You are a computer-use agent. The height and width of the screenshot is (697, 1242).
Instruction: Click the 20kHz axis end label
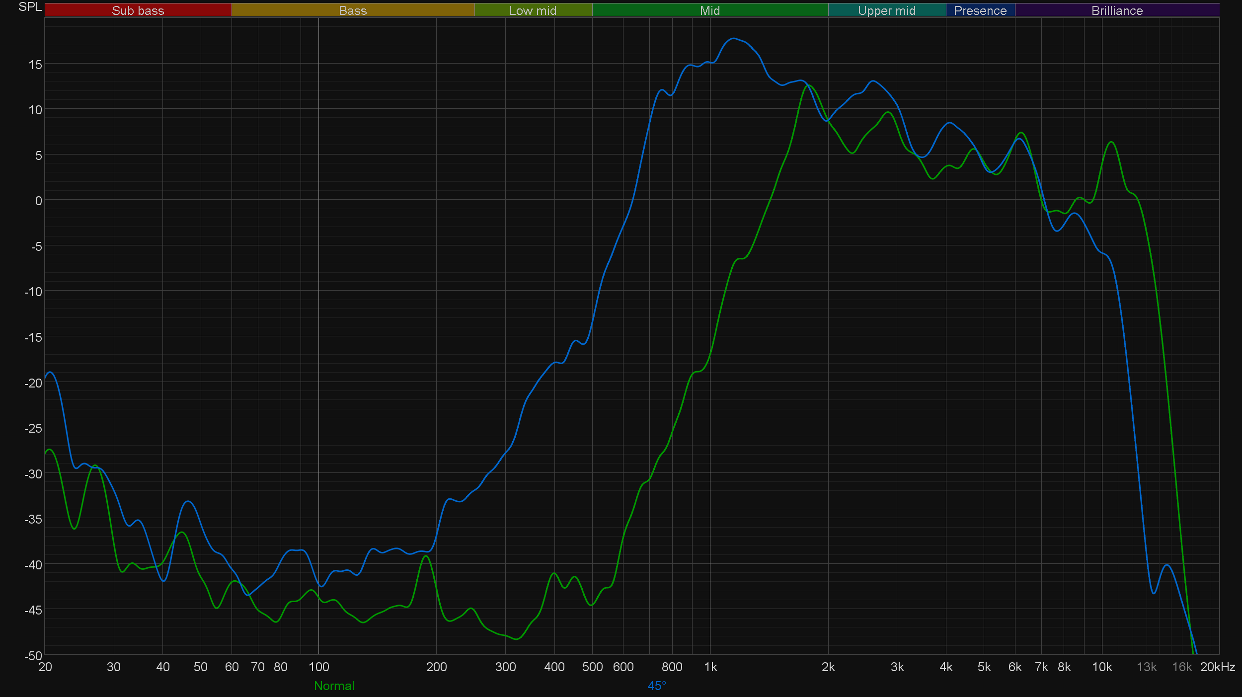click(1217, 667)
